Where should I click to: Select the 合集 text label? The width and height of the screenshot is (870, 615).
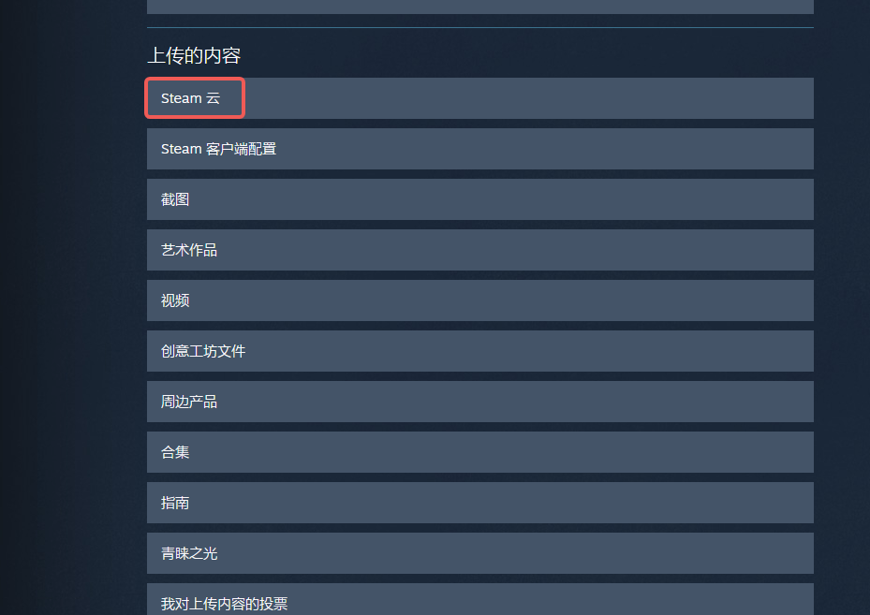(x=175, y=452)
